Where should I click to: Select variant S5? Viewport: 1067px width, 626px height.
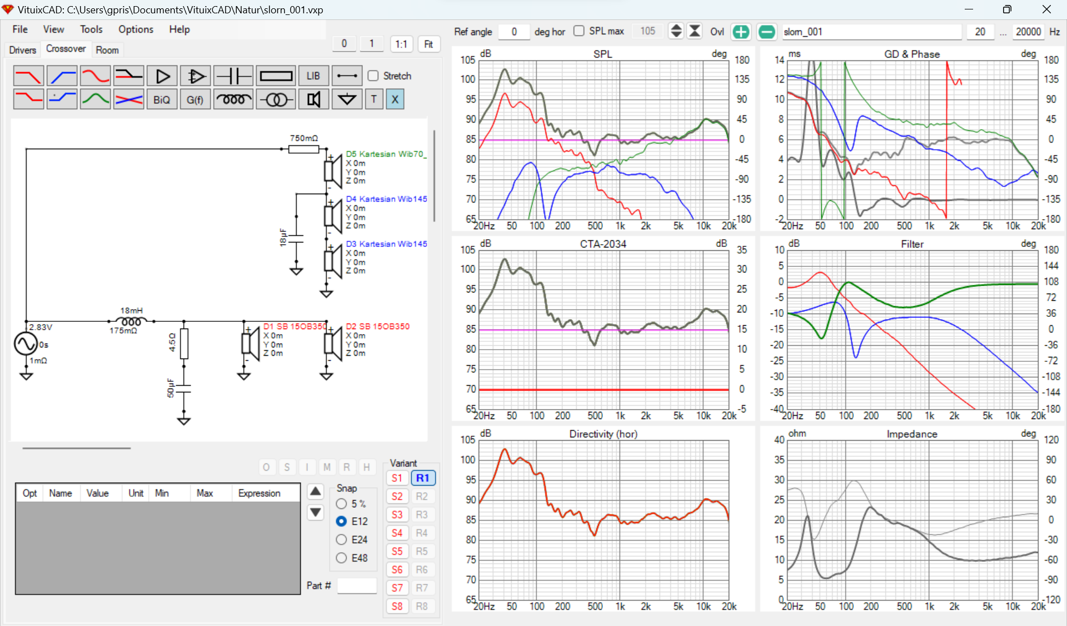pos(397,551)
